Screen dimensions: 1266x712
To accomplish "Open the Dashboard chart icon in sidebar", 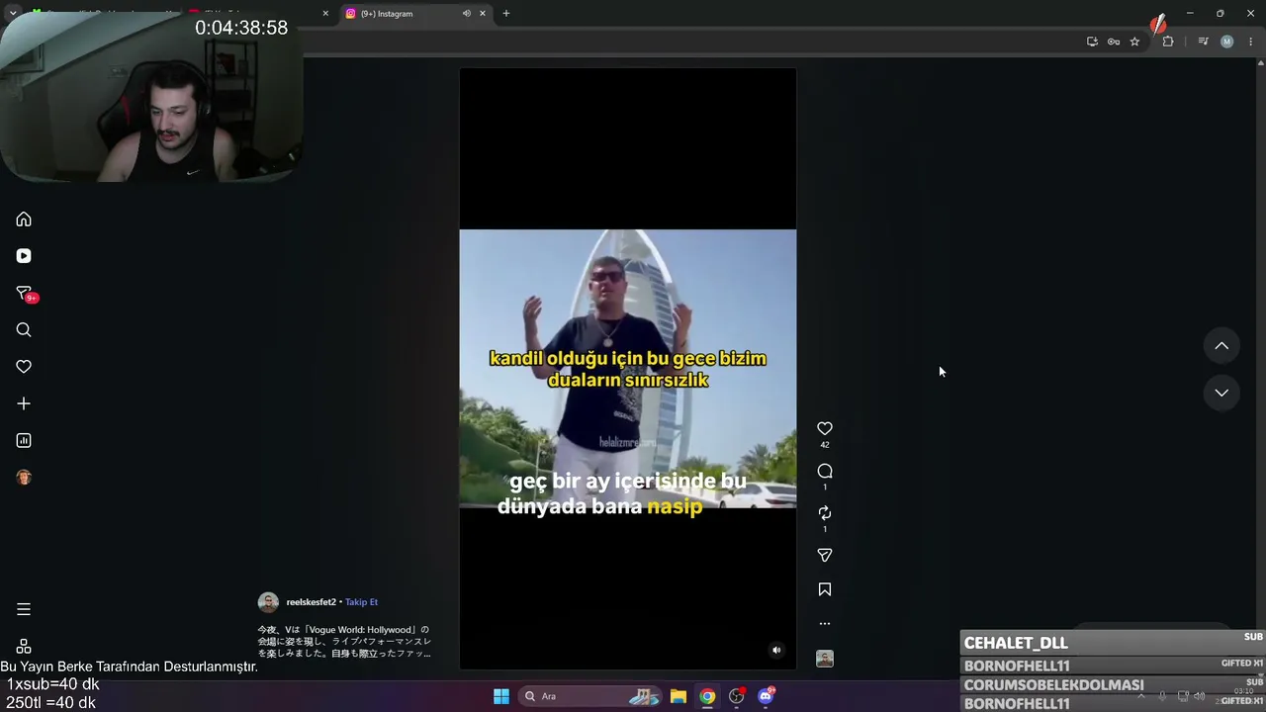I will pos(24,440).
